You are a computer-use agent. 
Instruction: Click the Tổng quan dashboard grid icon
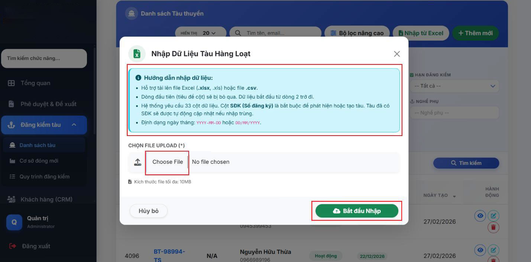[x=12, y=83]
